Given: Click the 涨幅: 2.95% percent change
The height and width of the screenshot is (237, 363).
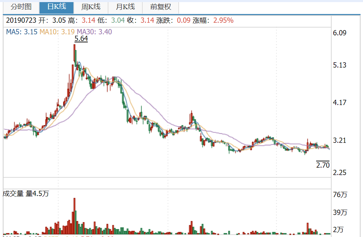Looking at the screenshot, I should click(213, 20).
